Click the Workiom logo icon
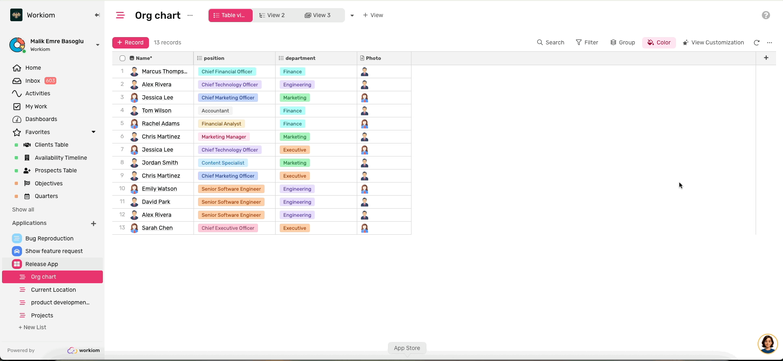783x361 pixels. (16, 15)
